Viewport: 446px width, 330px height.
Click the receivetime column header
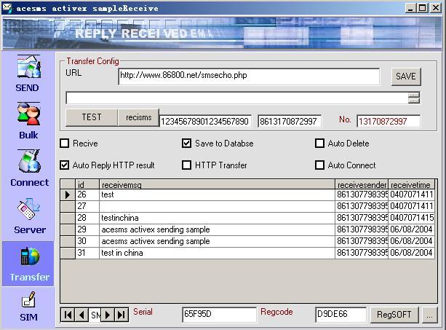(x=411, y=185)
